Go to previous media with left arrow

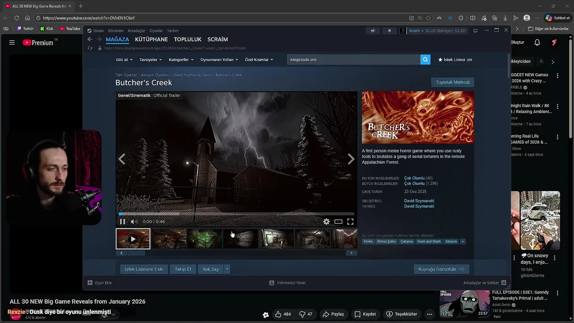[x=122, y=159]
